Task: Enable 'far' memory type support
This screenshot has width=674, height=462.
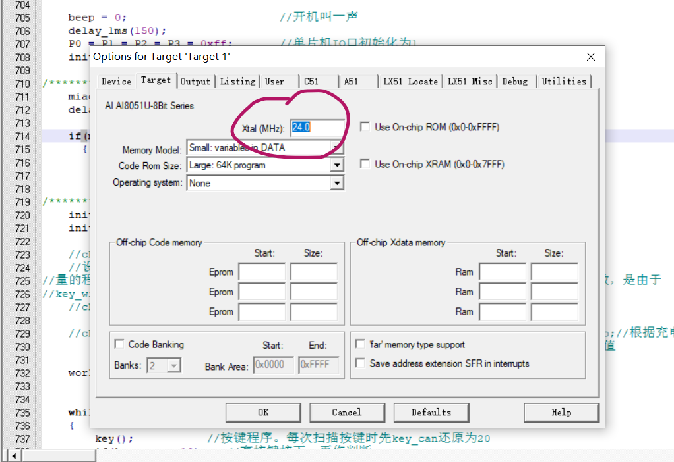Action: click(x=360, y=344)
